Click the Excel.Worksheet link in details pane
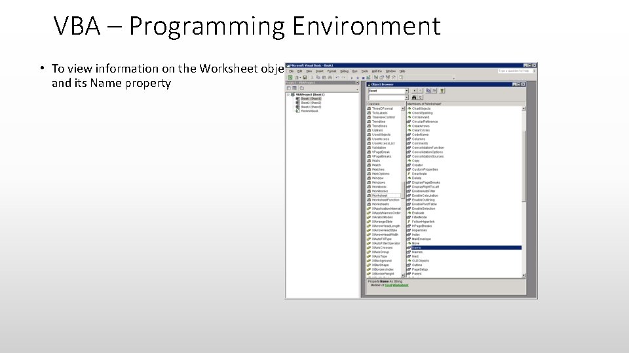This screenshot has width=629, height=353. [x=396, y=286]
